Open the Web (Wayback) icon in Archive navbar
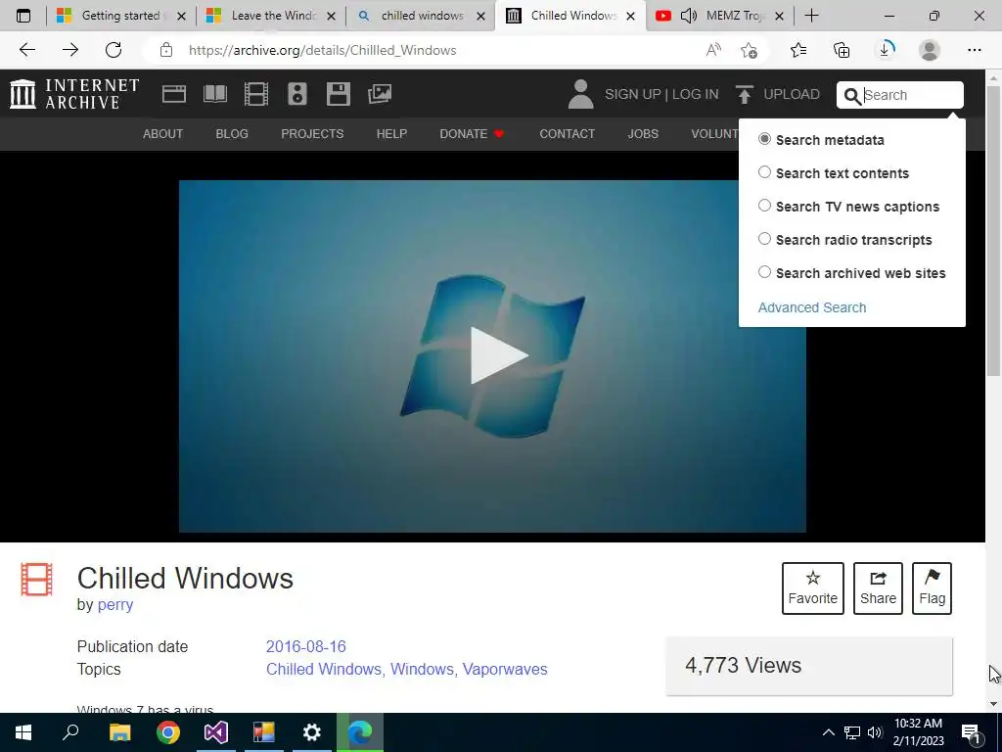1002x752 pixels. tap(174, 94)
